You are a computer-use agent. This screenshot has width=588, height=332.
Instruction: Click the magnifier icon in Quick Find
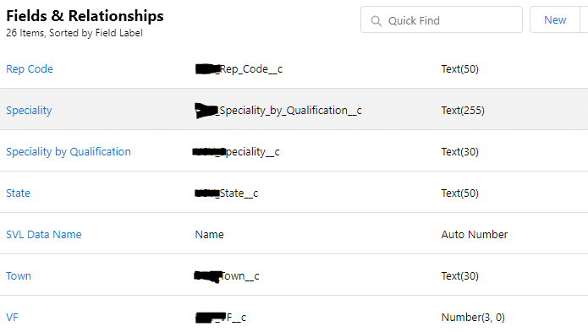(x=376, y=21)
